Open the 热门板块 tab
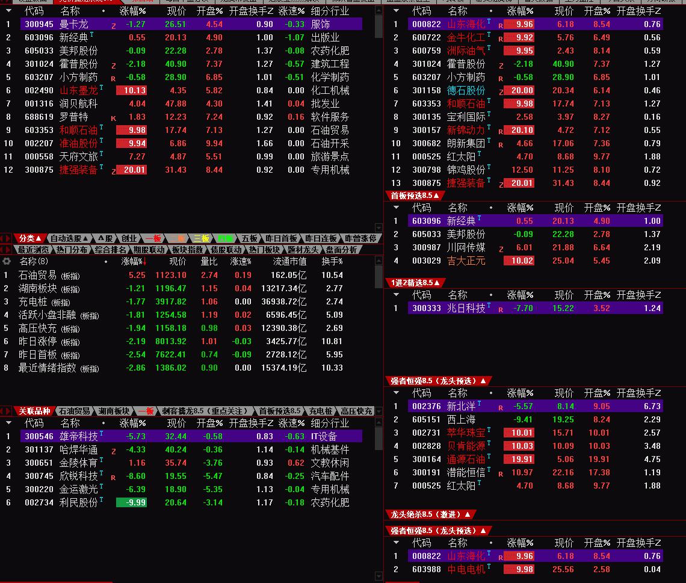The height and width of the screenshot is (583, 686). 264,250
